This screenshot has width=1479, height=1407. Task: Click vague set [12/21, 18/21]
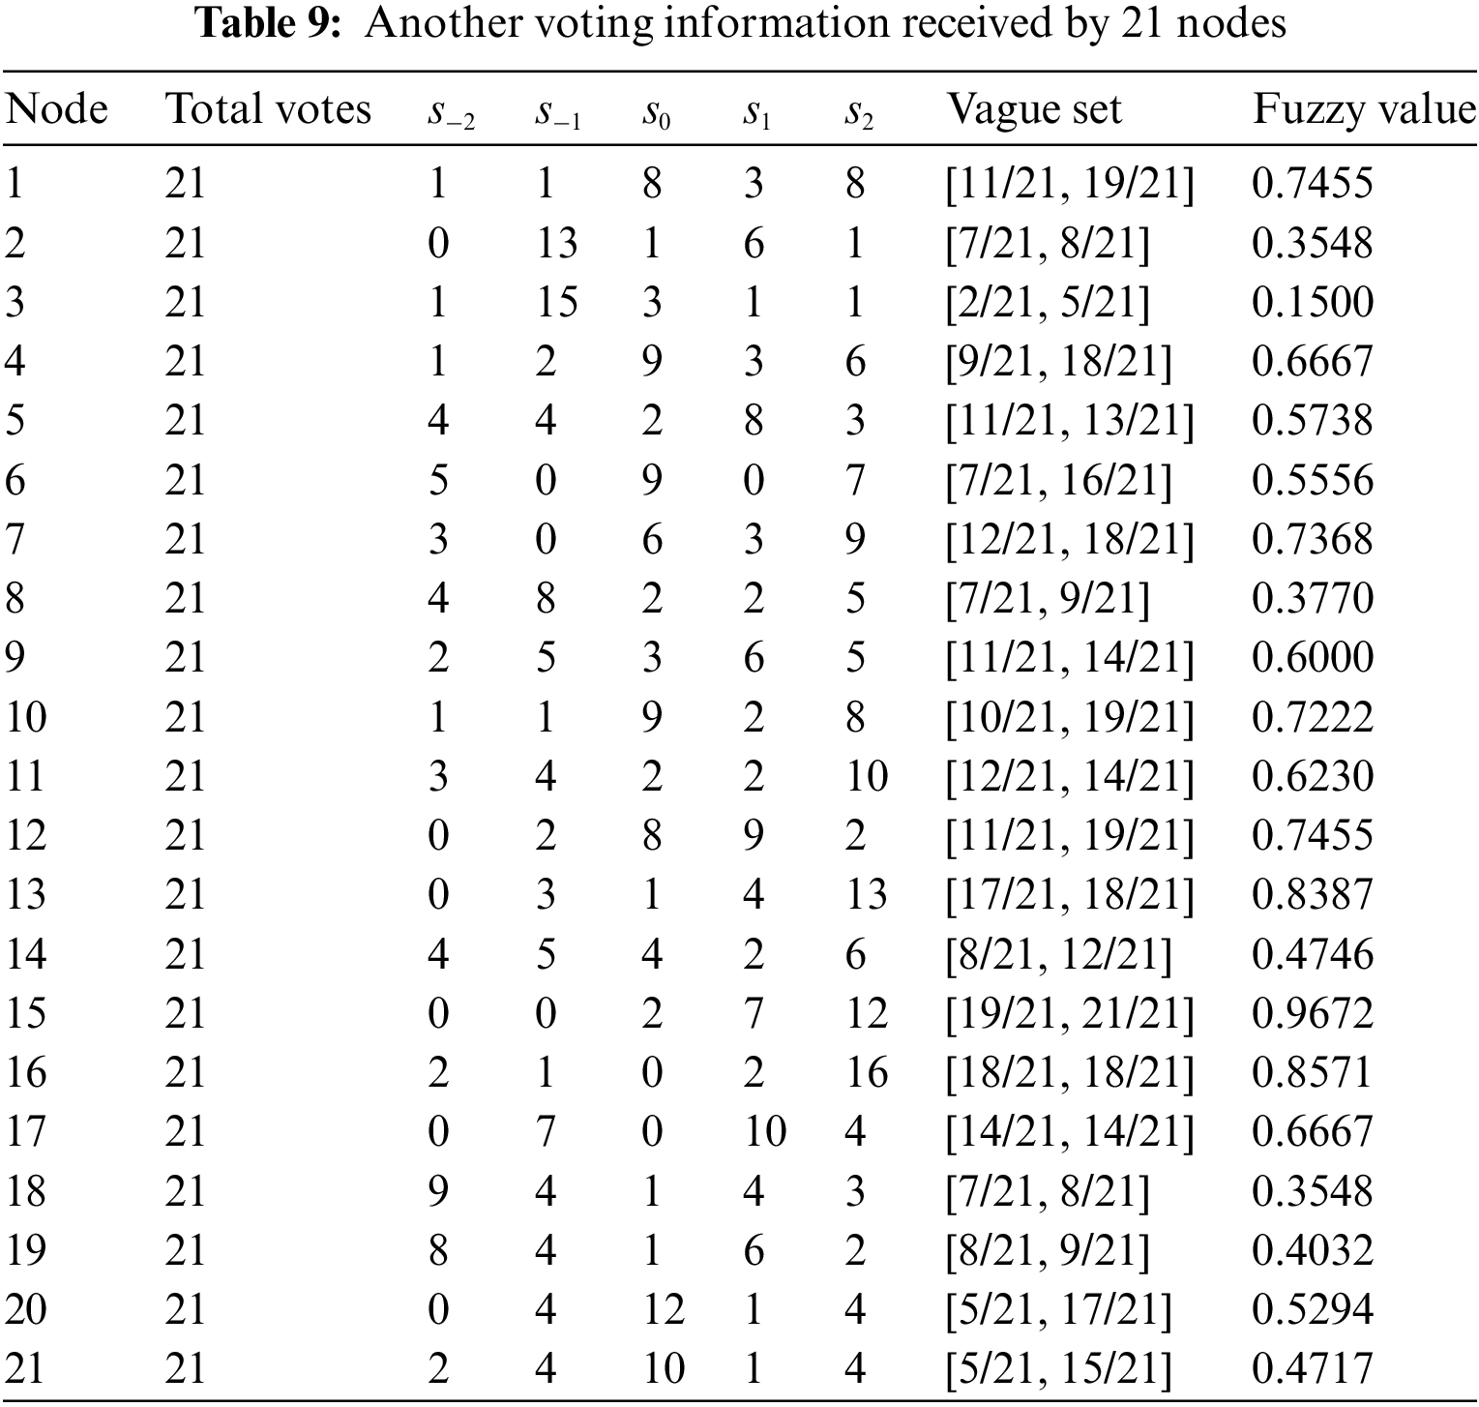click(1070, 539)
